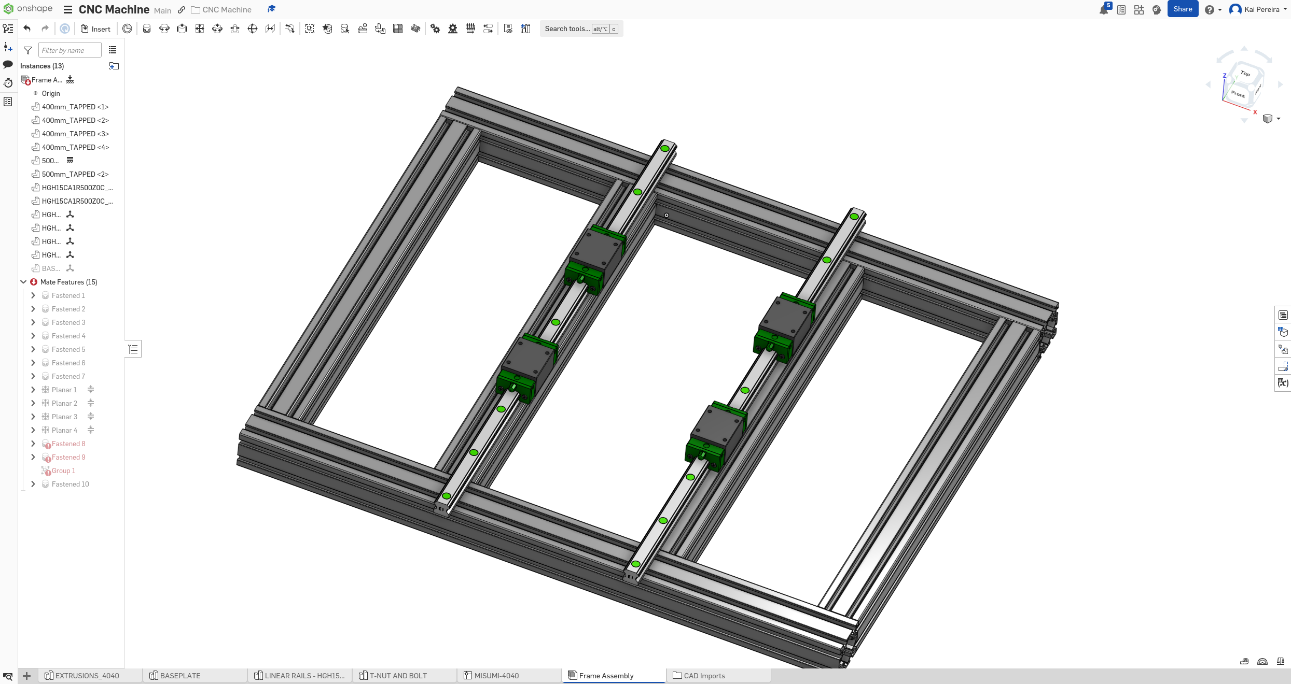The image size is (1291, 684).
Task: Switch to the BASEPLATE tab
Action: pyautogui.click(x=179, y=676)
